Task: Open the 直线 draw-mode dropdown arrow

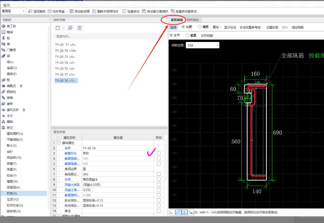Action: click(x=220, y=27)
